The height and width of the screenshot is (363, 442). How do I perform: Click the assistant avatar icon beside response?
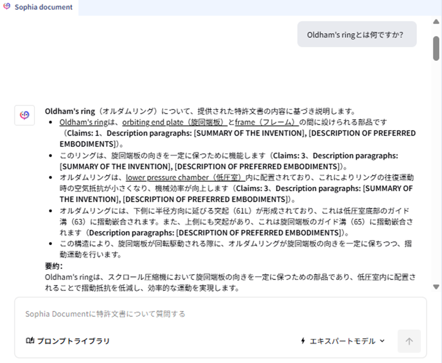point(24,115)
